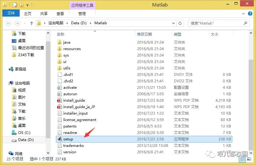Select the .dvd1 file icon
Screen dimensions: 256x165
[60, 74]
